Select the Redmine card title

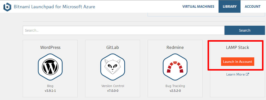tap(175, 47)
